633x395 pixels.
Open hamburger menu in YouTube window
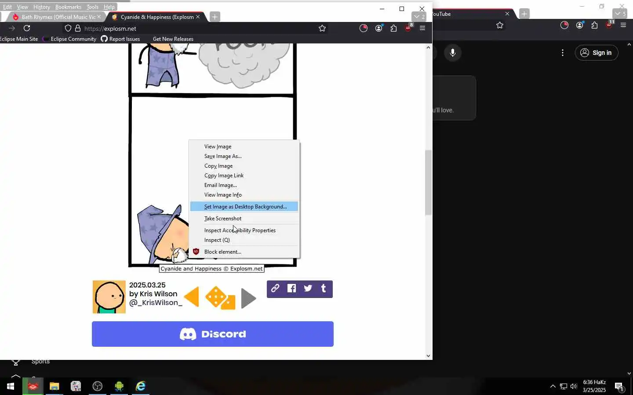click(x=623, y=25)
